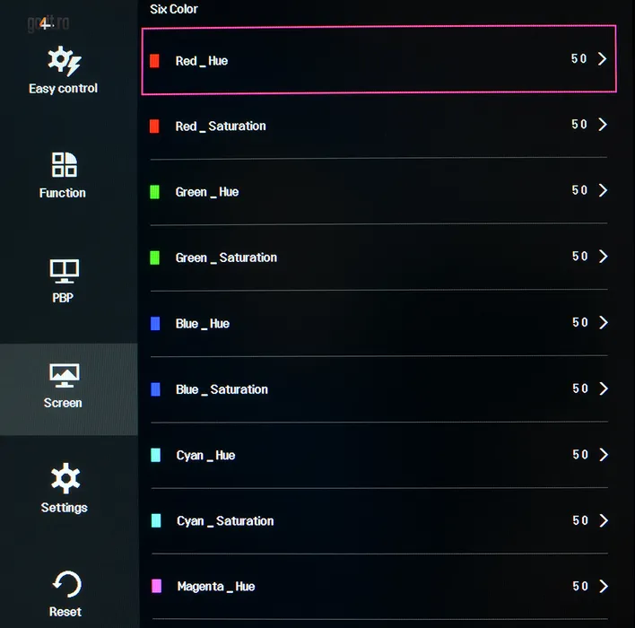Click the magenta swatch beside Magenta _ Hue
Viewport: 635px width, 628px height.
click(156, 587)
